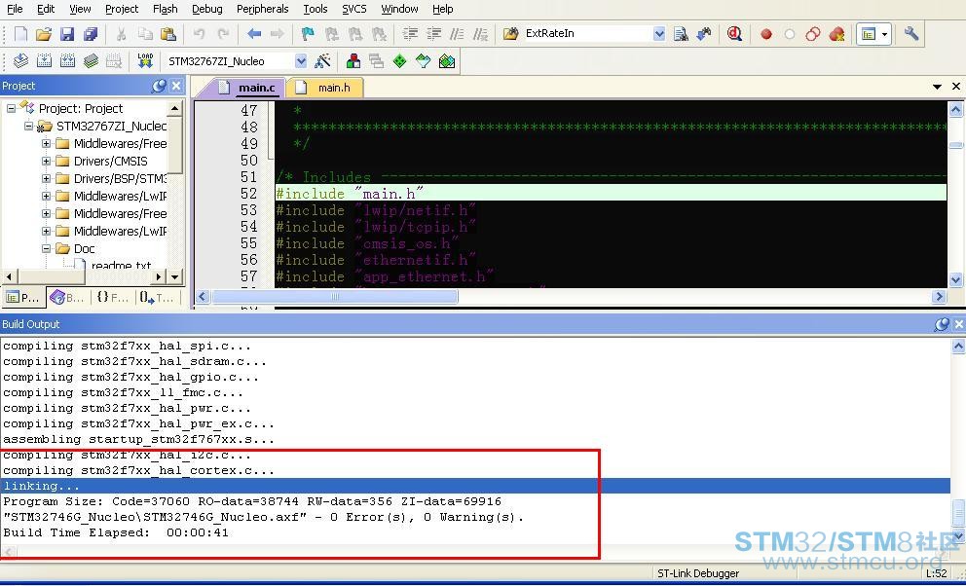Open the SVCS menu
The height and width of the screenshot is (586, 966).
click(x=354, y=9)
